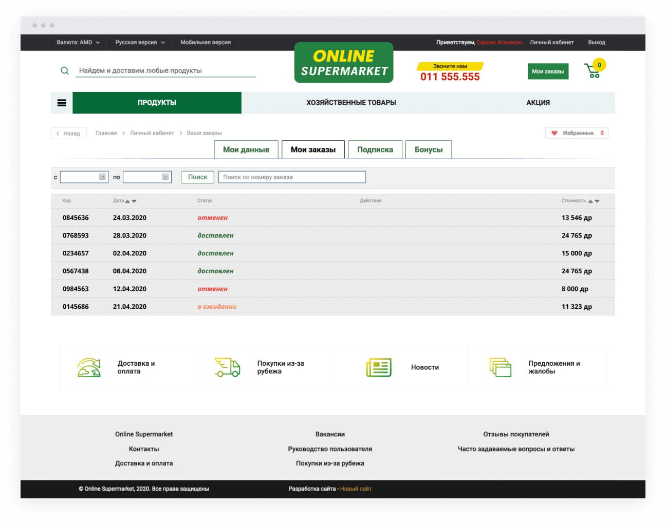The width and height of the screenshot is (666, 523).
Task: Click footer Отзывы покупателей link
Action: click(x=516, y=434)
